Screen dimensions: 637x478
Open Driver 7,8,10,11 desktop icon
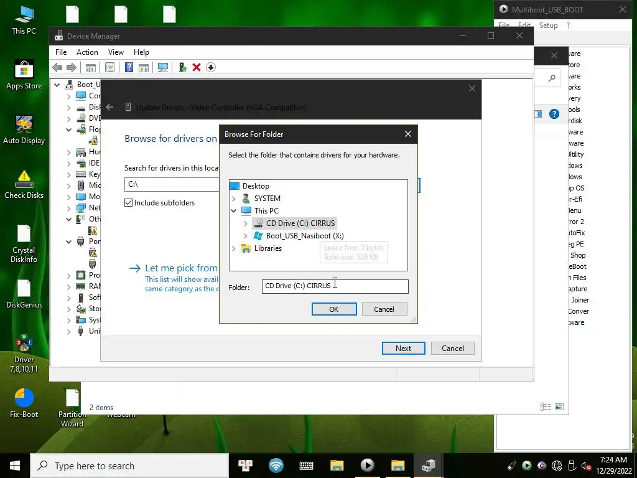point(24,354)
